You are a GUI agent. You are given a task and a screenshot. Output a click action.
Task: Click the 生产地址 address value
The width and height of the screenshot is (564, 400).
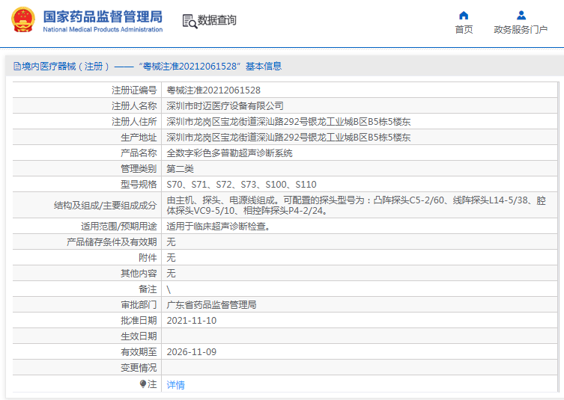tap(288, 138)
